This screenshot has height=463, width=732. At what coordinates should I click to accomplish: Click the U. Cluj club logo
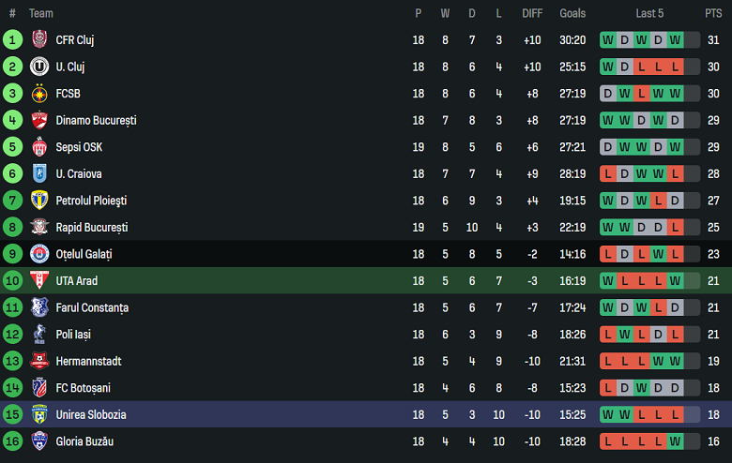click(x=39, y=67)
